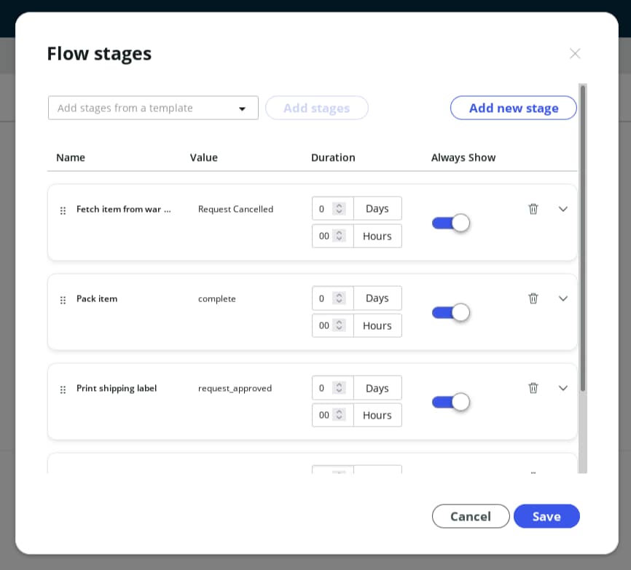
Task: Expand the Print shipping label stage
Action: (563, 388)
